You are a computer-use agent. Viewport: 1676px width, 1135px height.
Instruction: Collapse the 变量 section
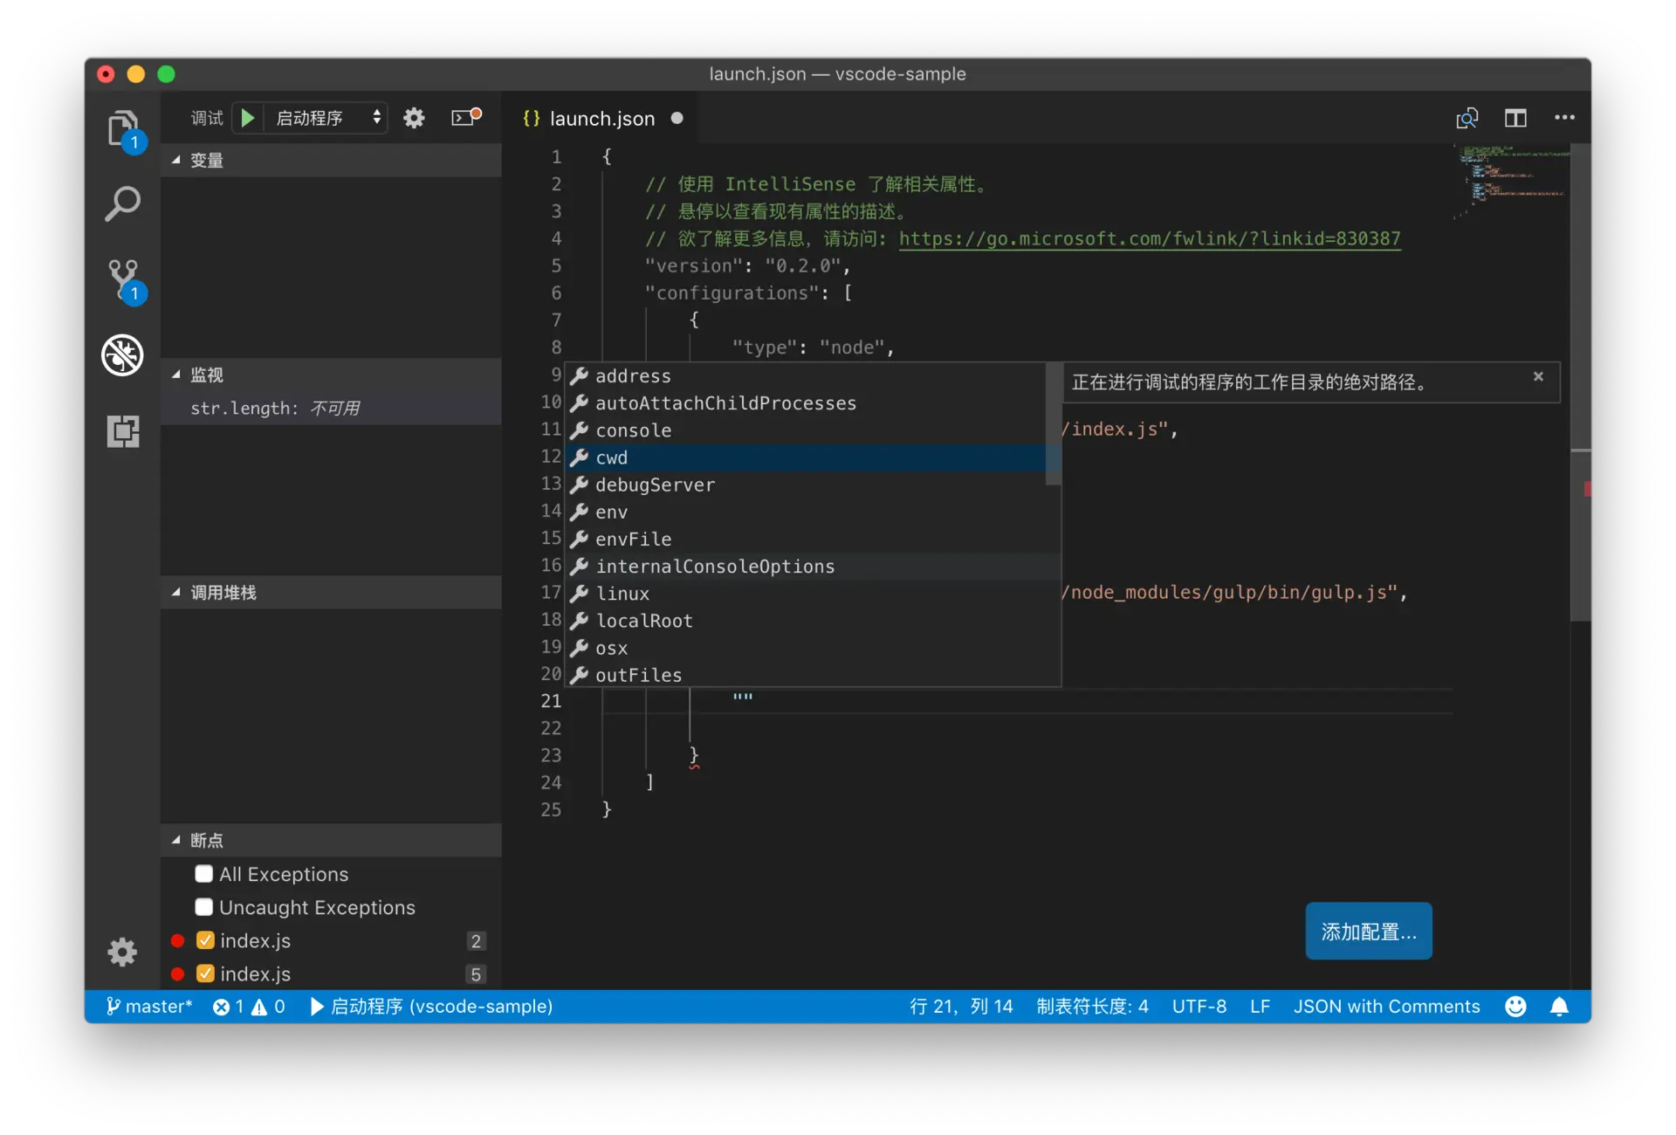tap(176, 160)
